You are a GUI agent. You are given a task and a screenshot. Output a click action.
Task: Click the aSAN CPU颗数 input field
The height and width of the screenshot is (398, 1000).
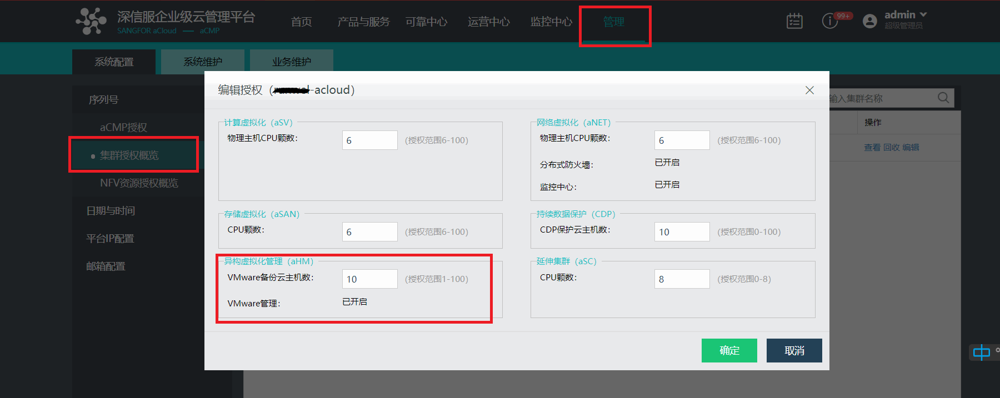(x=370, y=231)
